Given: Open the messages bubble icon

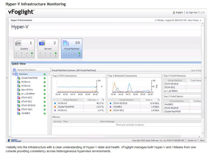Looking at the screenshot, I should point(202,13).
